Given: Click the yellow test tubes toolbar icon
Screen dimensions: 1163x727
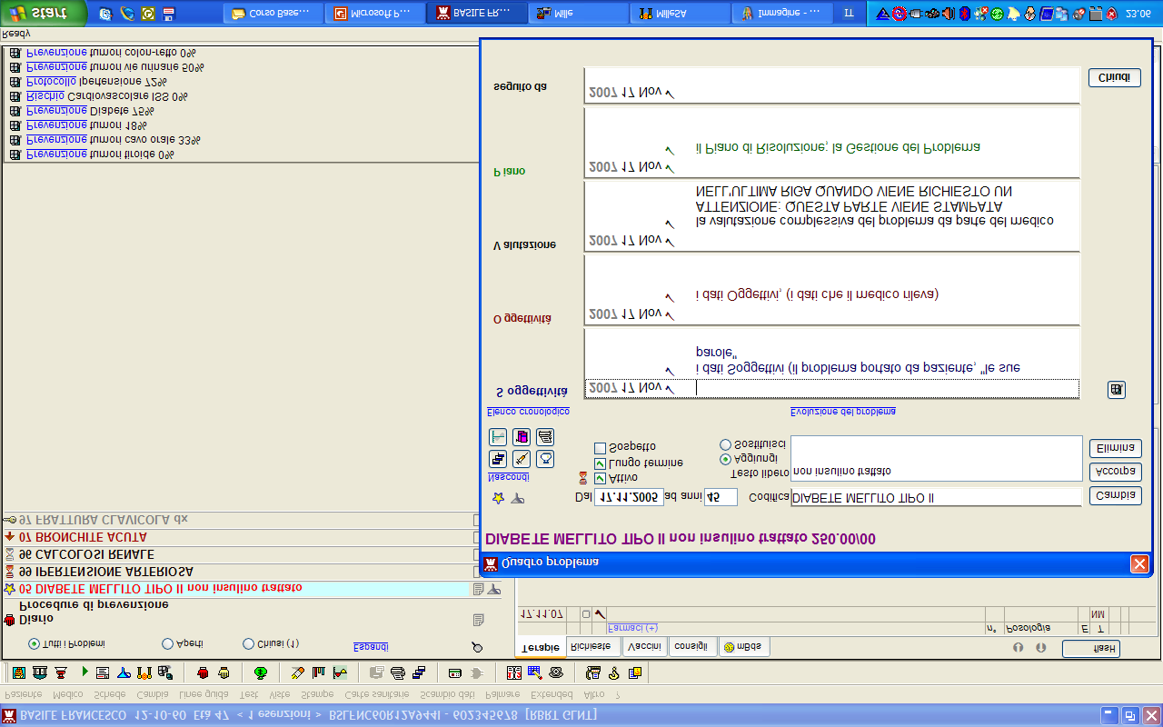Looking at the screenshot, I should [x=144, y=672].
